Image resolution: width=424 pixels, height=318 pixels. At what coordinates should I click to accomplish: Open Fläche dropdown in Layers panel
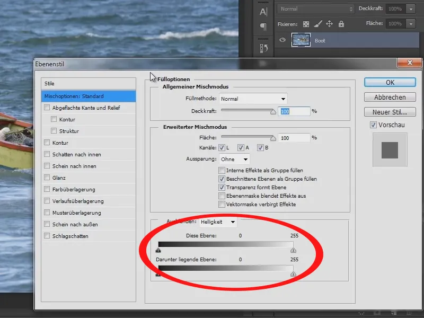(x=411, y=24)
